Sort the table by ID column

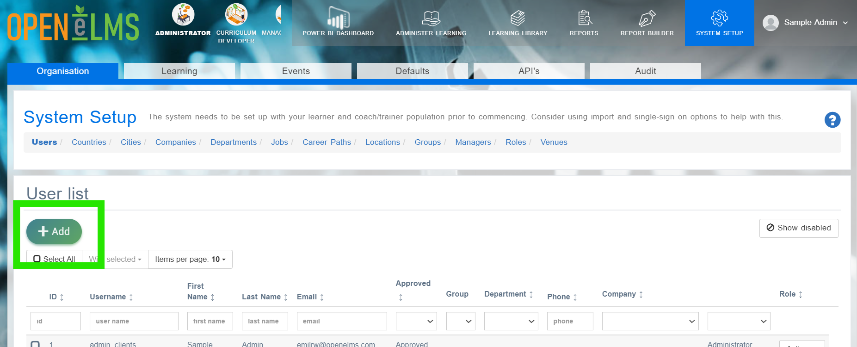pyautogui.click(x=62, y=297)
